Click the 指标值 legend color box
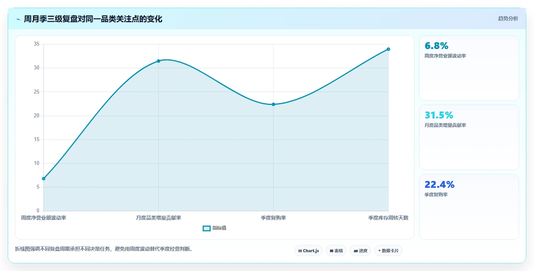 tap(206, 228)
